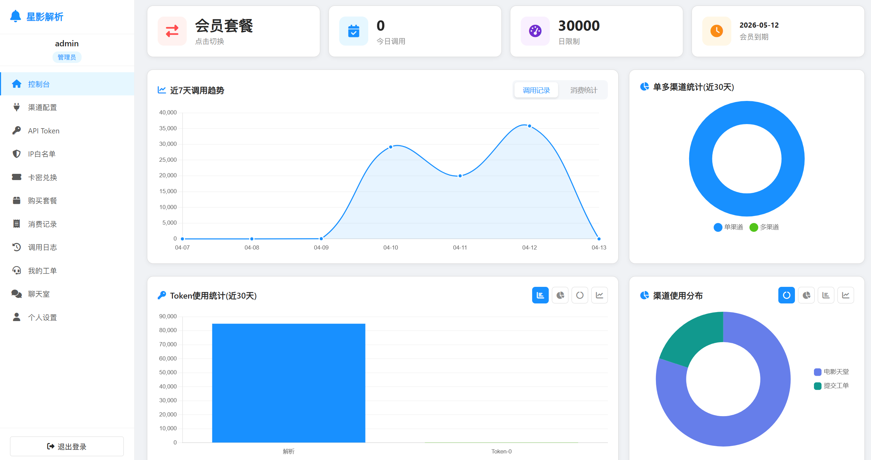
Task: Toggle the 提交工单 legend swatch
Action: click(x=818, y=386)
